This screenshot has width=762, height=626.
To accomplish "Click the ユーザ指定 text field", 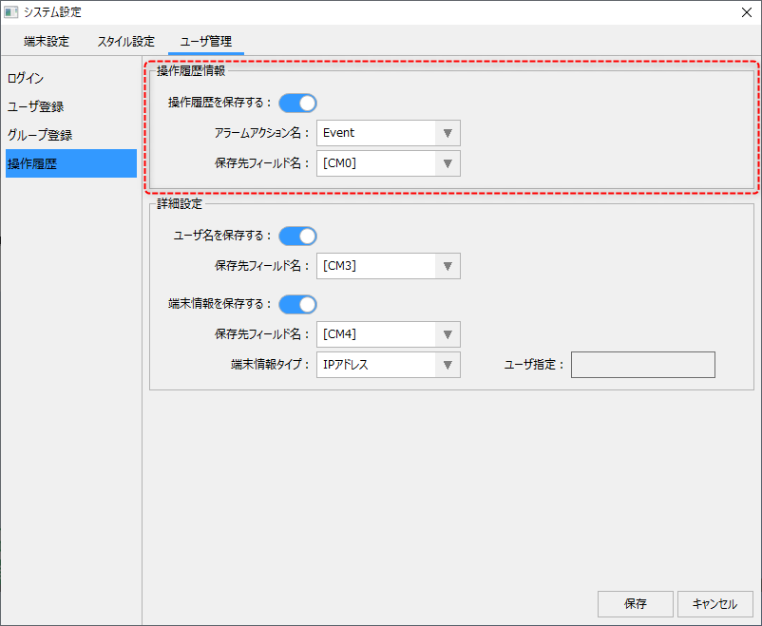I will [x=642, y=365].
